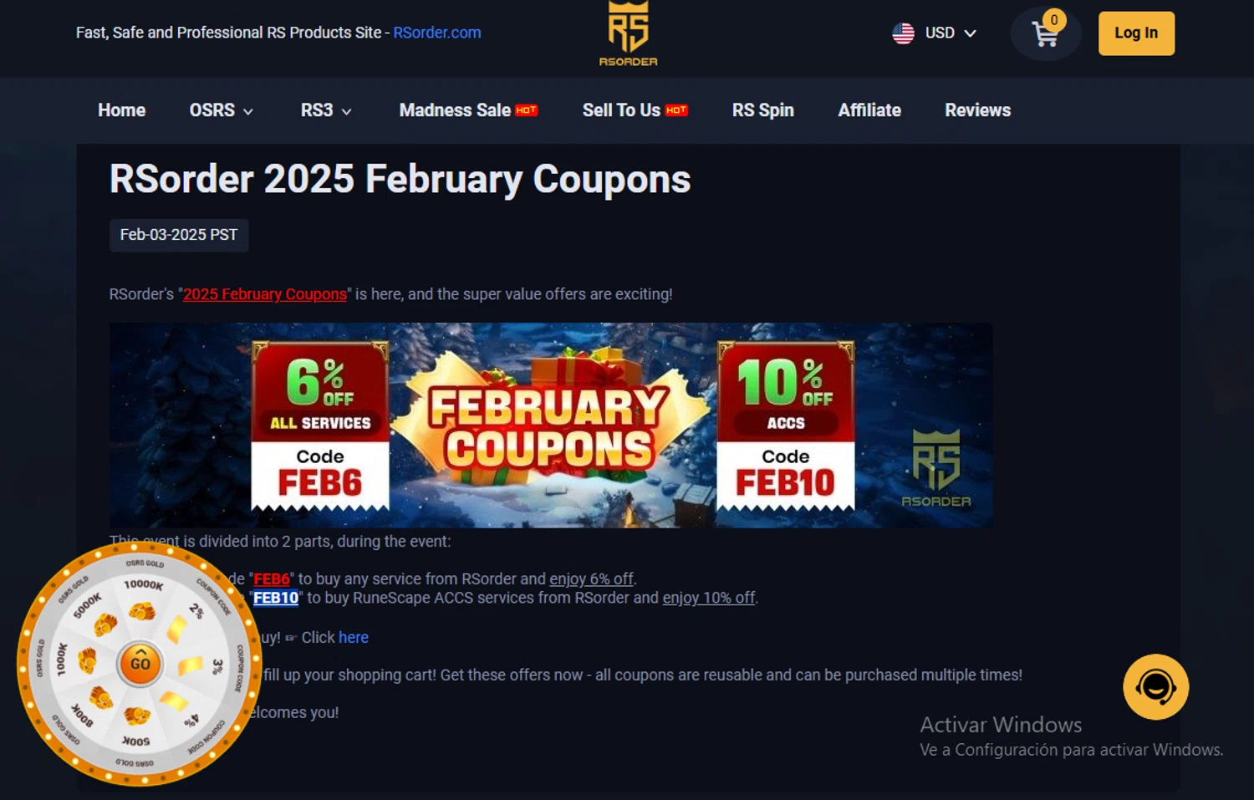This screenshot has width=1254, height=800.
Task: Click the RSorder logo in header
Action: [628, 33]
